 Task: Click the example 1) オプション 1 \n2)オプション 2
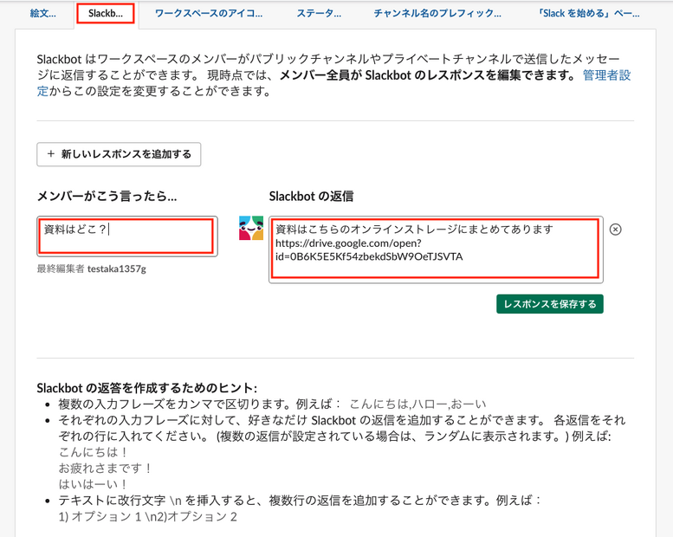point(147,516)
